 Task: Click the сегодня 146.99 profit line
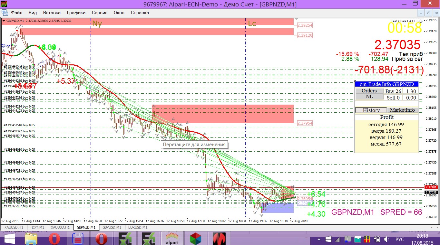(x=386, y=124)
